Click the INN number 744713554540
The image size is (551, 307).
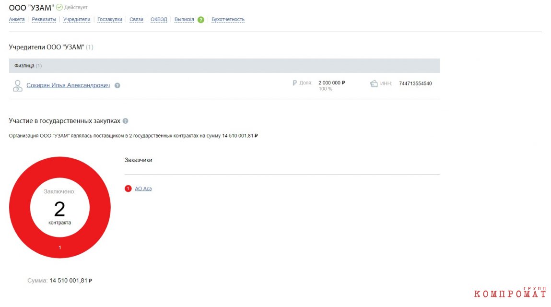[415, 83]
